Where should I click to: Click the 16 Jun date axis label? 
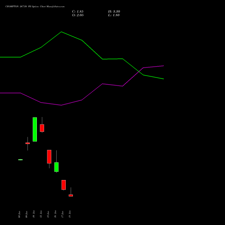pos(55,214)
